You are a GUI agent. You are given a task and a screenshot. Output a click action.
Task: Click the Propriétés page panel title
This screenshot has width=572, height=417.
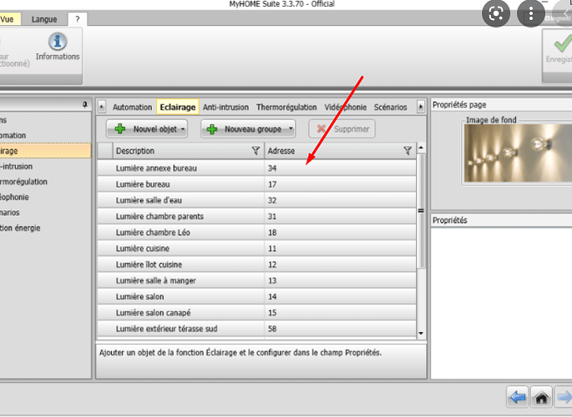pyautogui.click(x=459, y=105)
